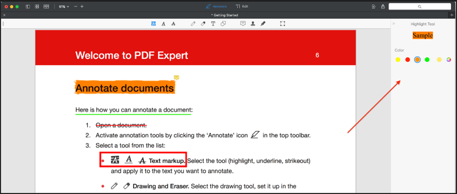The image size is (457, 194).
Task: Select the Strikeout tool
Action: 173,24
